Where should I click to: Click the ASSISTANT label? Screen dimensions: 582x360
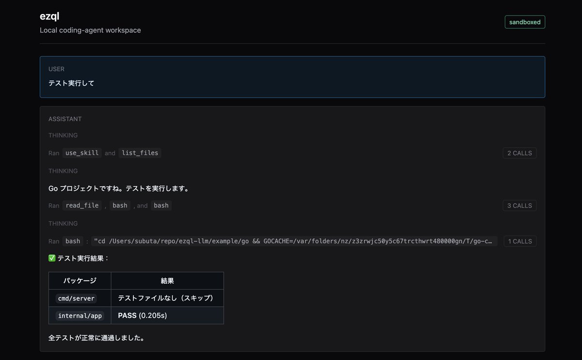click(65, 119)
